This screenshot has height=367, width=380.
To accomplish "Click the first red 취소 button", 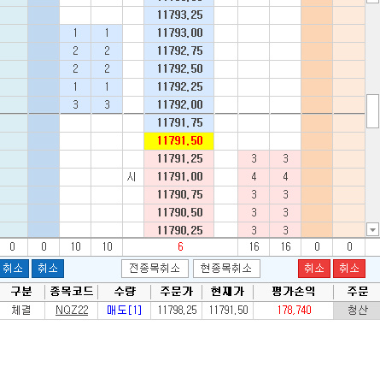I will (314, 269).
